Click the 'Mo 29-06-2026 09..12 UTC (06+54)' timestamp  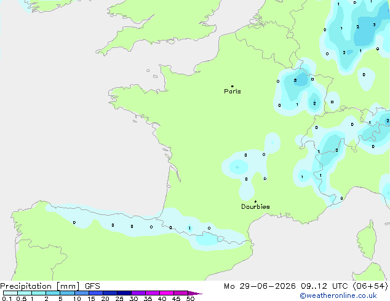306,286
